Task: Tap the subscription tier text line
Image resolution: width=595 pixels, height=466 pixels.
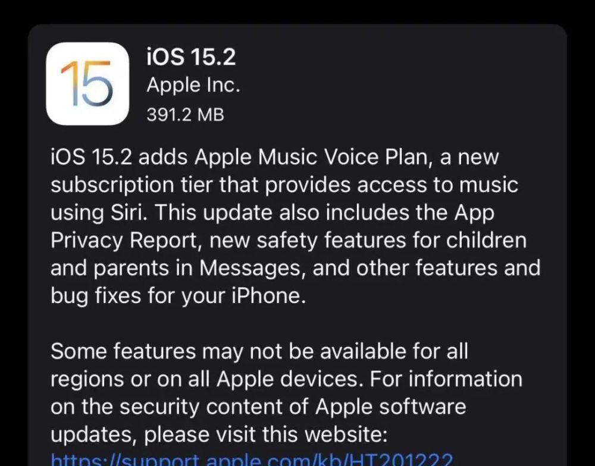Action: (x=284, y=185)
